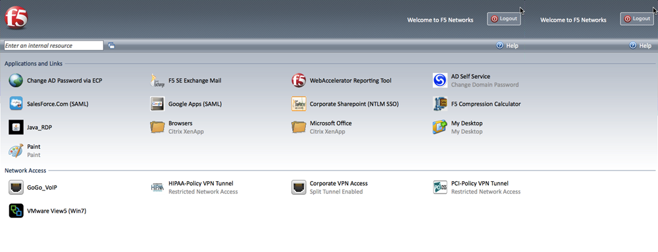Click the Enter an internal resource field
The image size is (658, 252).
point(54,46)
